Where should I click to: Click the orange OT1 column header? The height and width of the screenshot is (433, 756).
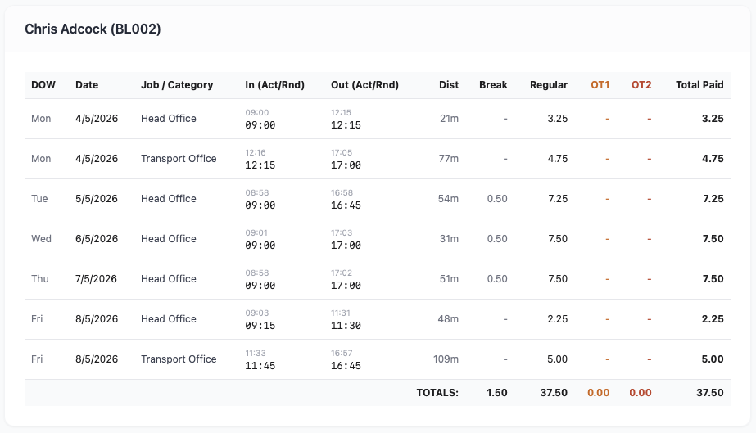pos(600,85)
